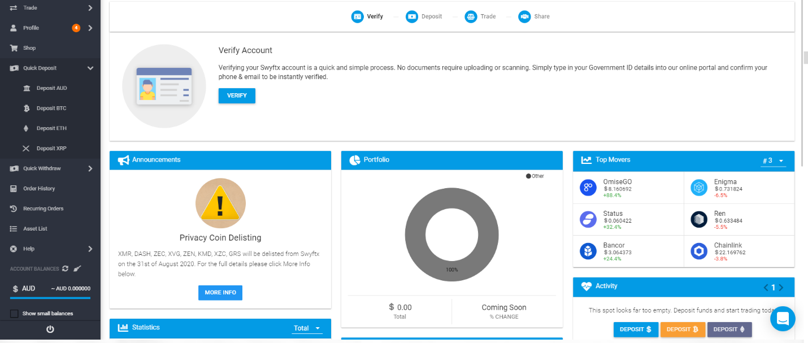The image size is (808, 343).
Task: Click the Status coin icon in Top Movers
Action: 588,220
